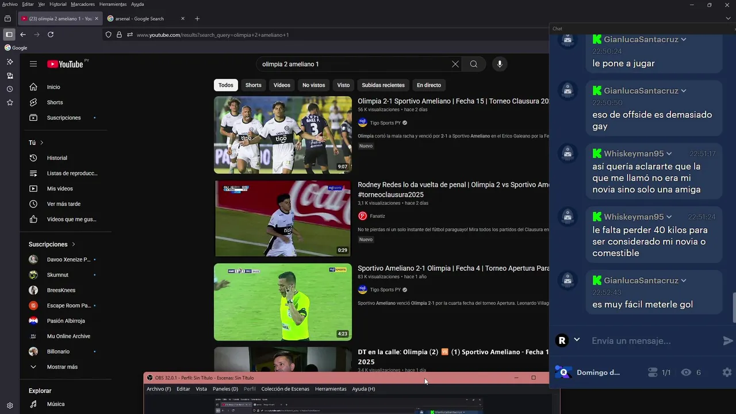Open Colección de Escenas in OBS
736x414 pixels.
[285, 389]
